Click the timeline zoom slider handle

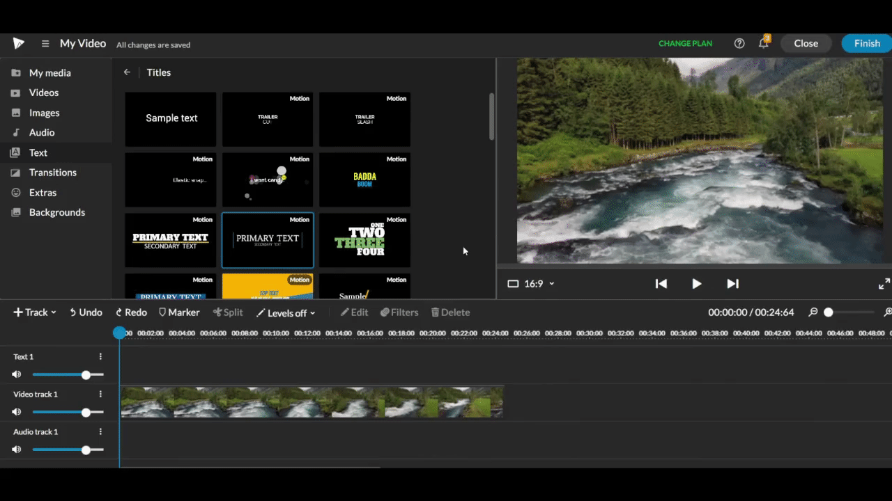tap(829, 312)
